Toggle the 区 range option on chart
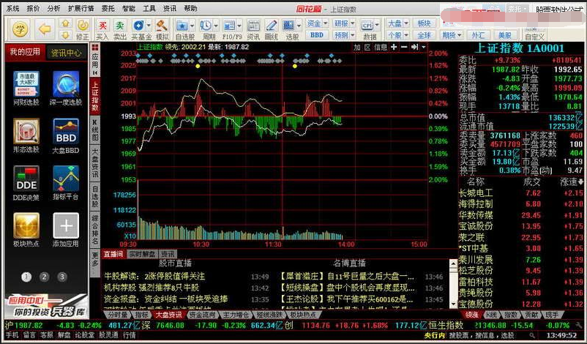The height and width of the screenshot is (344, 587). pos(367,47)
